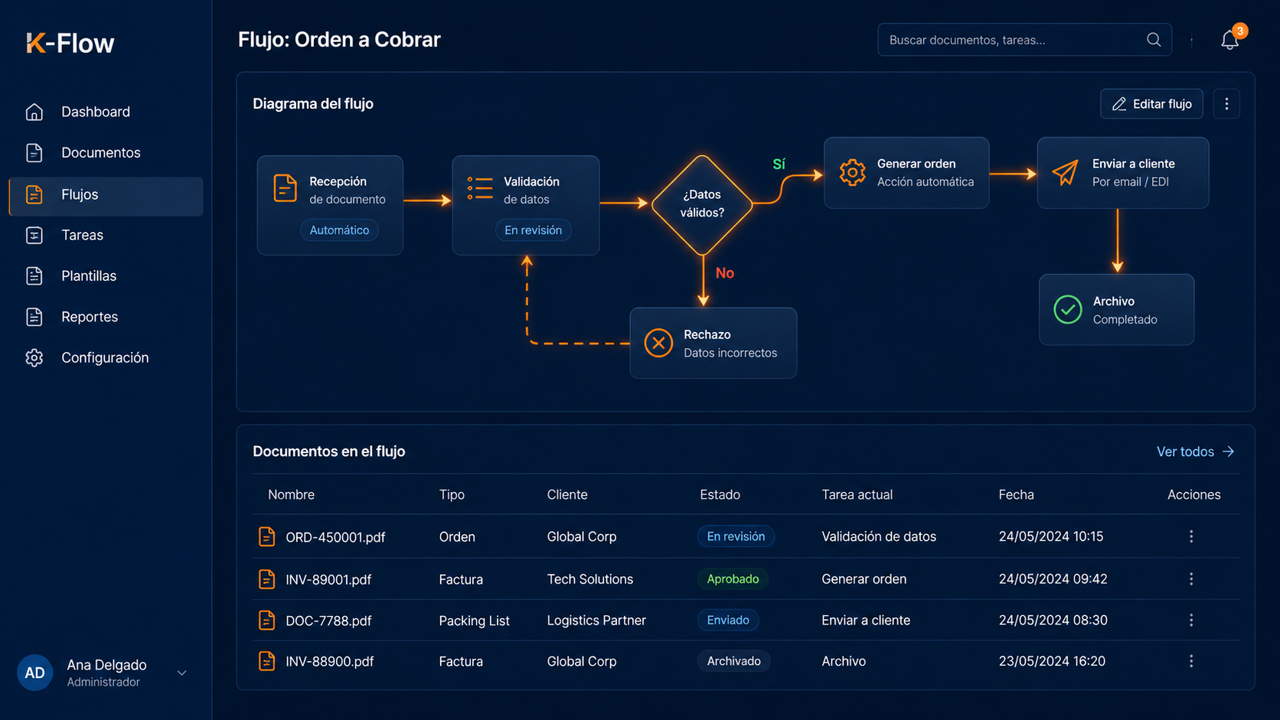Image resolution: width=1280 pixels, height=720 pixels.
Task: Click the file icon for INV-88900.pdf
Action: [266, 661]
